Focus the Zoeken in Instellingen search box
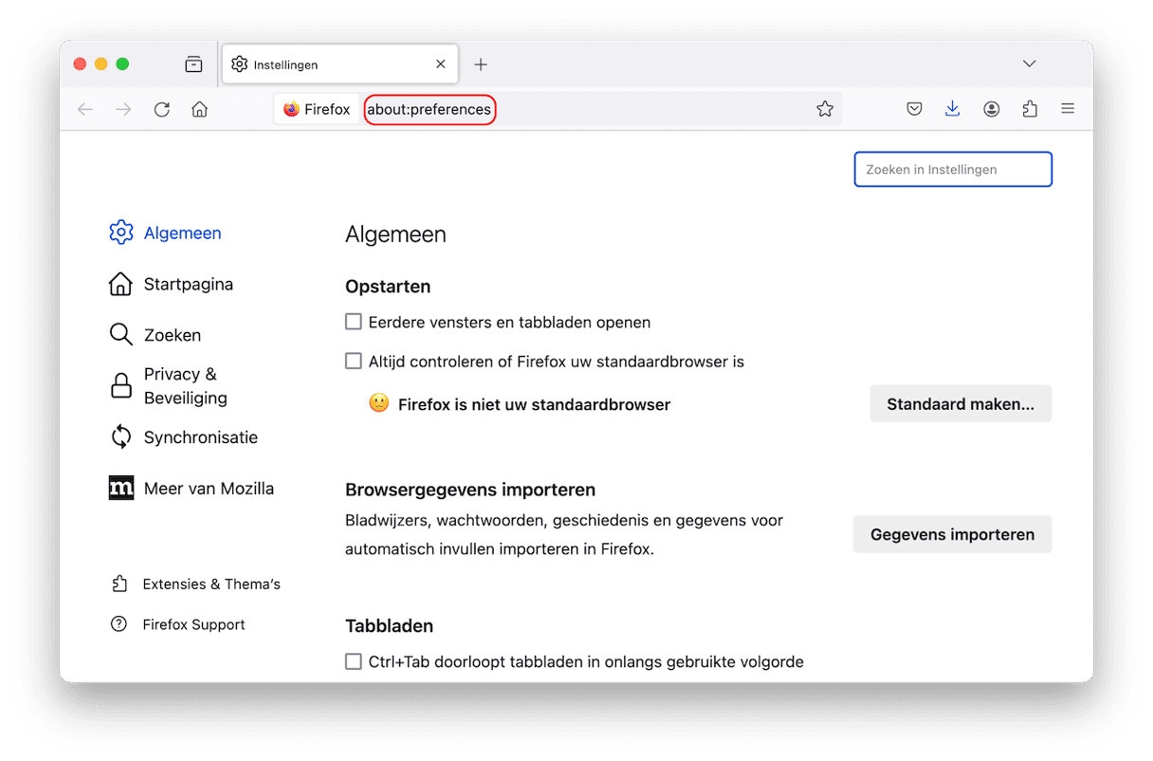 click(x=953, y=169)
